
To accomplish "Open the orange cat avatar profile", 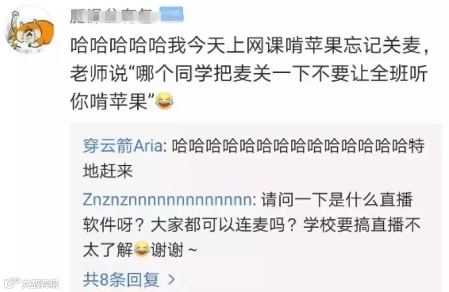I will 30,31.
